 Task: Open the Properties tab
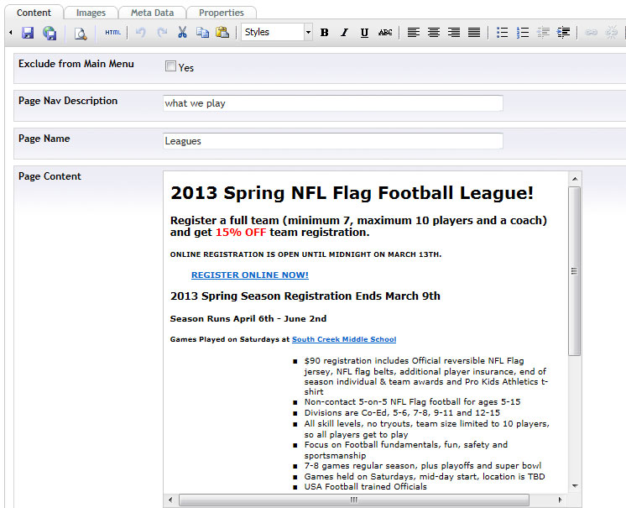pyautogui.click(x=222, y=13)
